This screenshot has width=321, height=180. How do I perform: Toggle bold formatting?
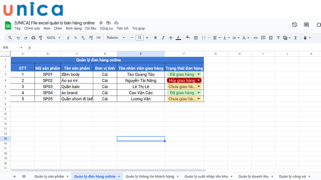pos(155,38)
